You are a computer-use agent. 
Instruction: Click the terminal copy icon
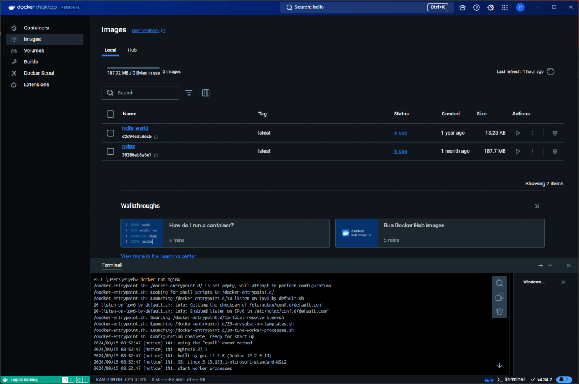pos(499,297)
